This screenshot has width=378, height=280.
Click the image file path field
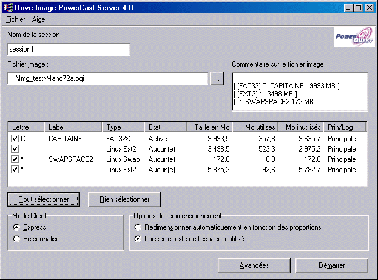(107, 79)
